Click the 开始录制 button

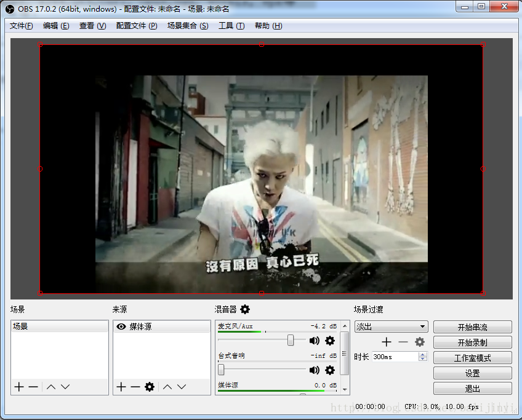click(472, 342)
